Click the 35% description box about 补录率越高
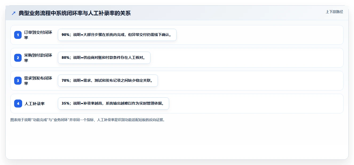 point(113,104)
